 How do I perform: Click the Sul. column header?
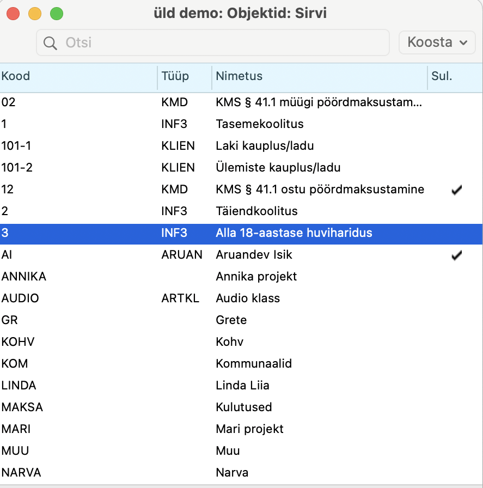click(455, 76)
